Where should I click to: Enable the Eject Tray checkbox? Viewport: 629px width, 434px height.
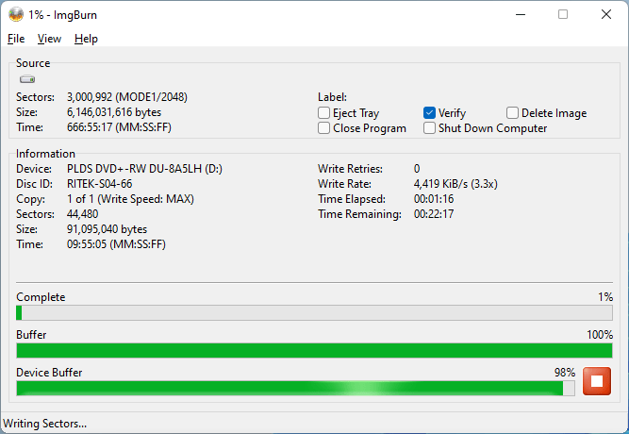pyautogui.click(x=324, y=113)
